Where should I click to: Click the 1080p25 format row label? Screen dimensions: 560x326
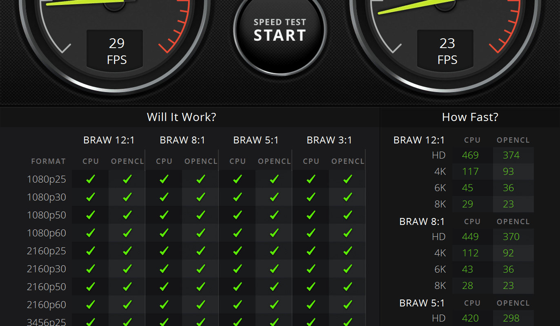(x=47, y=179)
